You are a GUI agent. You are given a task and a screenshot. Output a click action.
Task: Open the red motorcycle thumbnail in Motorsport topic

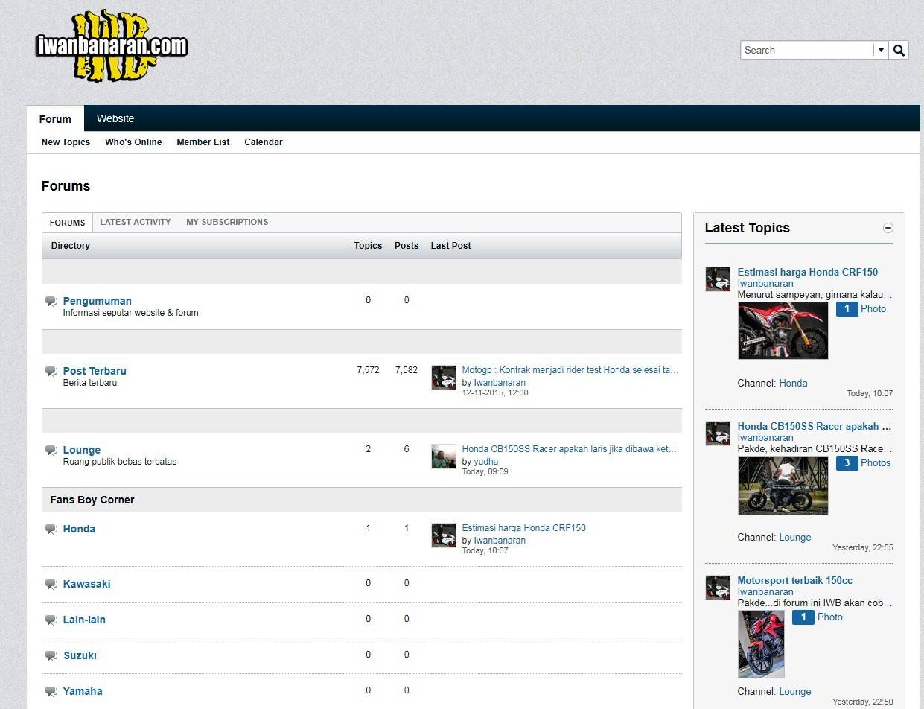coord(761,644)
